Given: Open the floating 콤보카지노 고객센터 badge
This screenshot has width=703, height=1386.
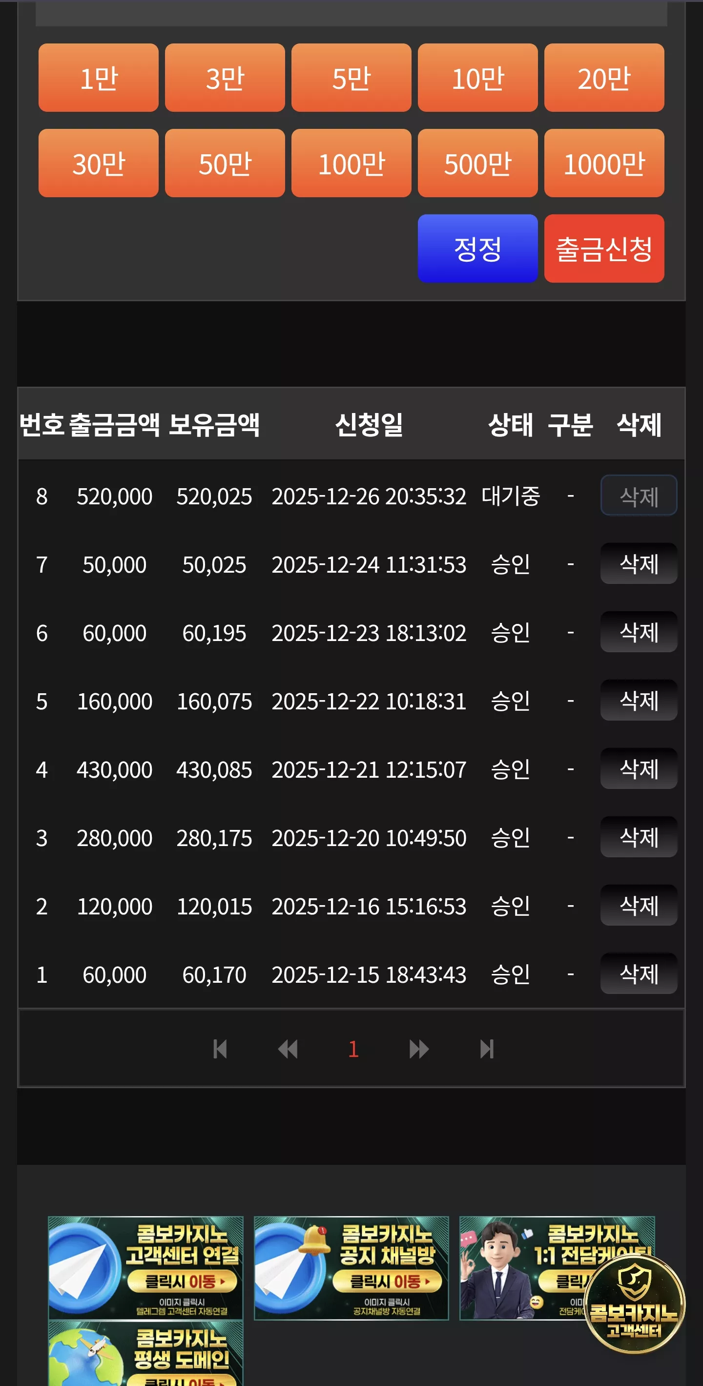Looking at the screenshot, I should click(x=635, y=1303).
